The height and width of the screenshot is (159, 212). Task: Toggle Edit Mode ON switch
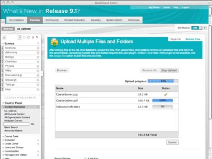(x=197, y=28)
